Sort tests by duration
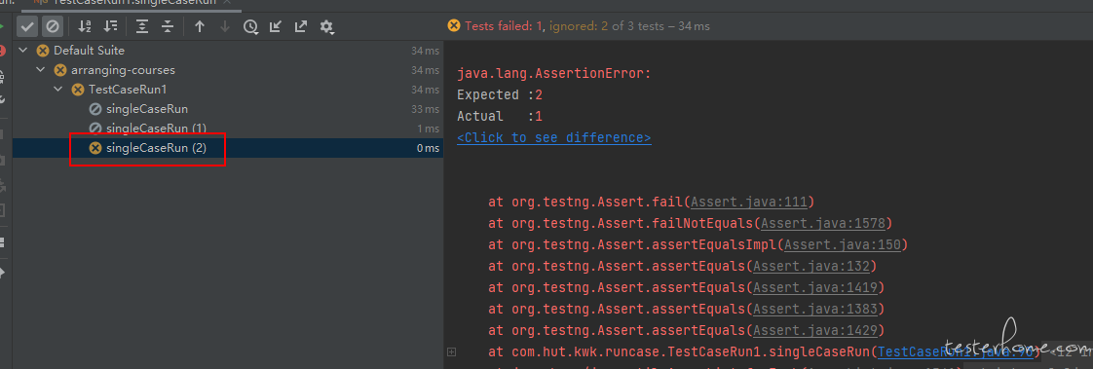Image resolution: width=1093 pixels, height=369 pixels. click(x=111, y=26)
